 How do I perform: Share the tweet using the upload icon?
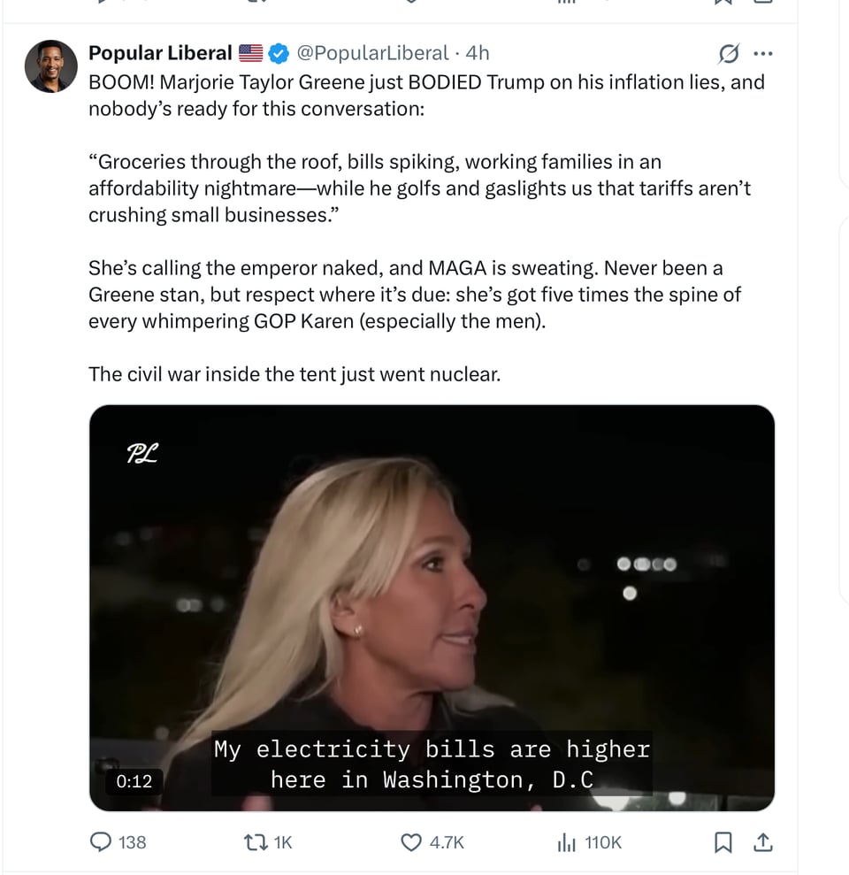763,842
